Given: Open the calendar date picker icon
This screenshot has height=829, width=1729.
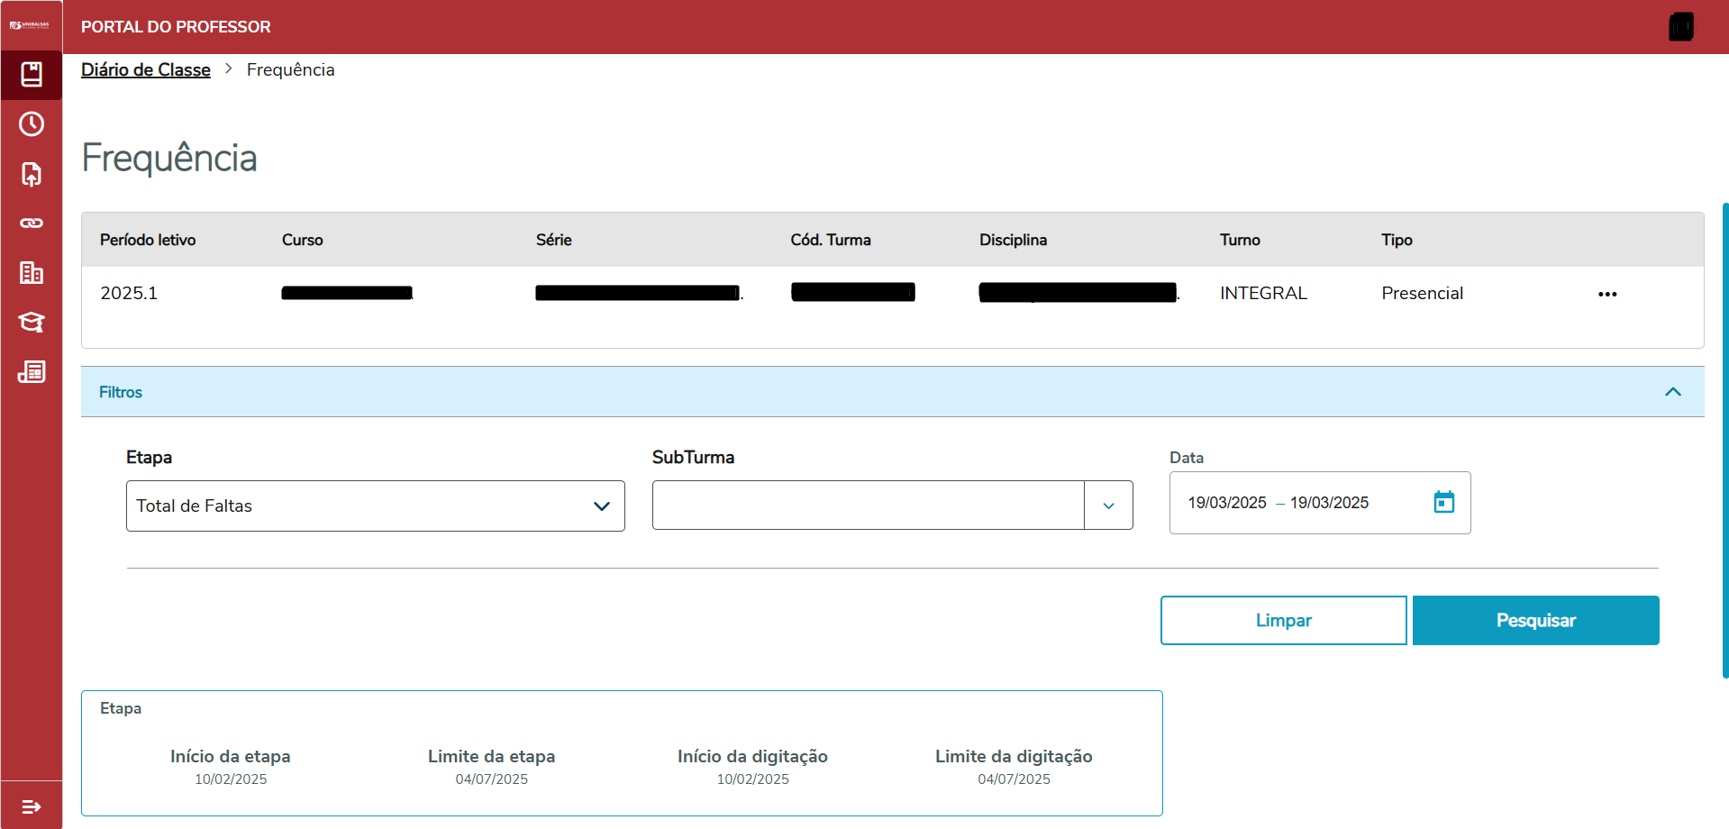Looking at the screenshot, I should 1443,502.
